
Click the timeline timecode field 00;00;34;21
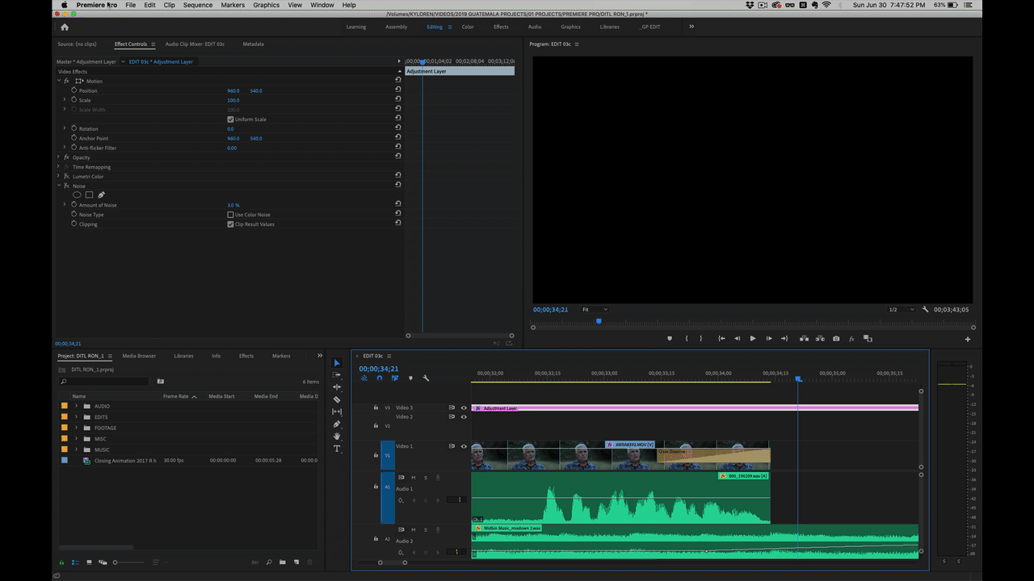(378, 369)
